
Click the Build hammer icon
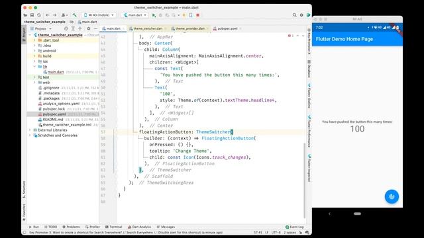[74, 15]
